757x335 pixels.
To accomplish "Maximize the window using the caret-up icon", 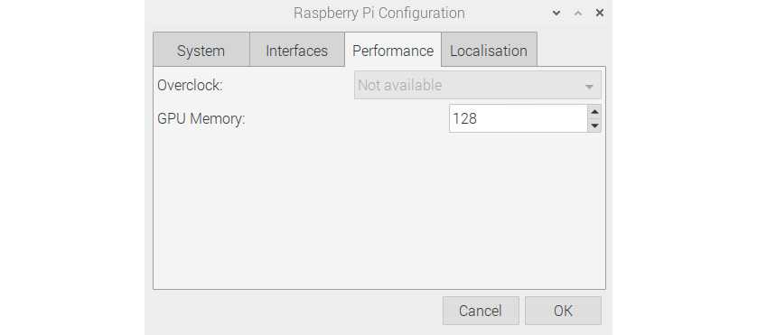I will point(578,13).
